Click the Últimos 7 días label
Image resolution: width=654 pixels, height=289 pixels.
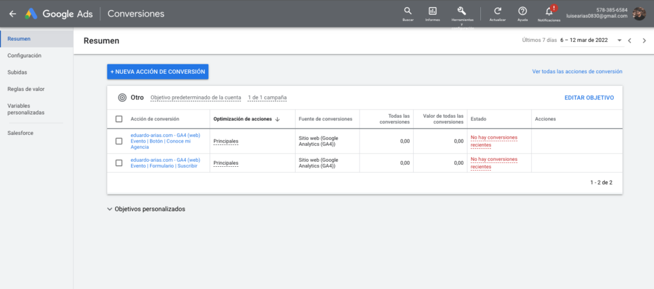[x=539, y=41]
